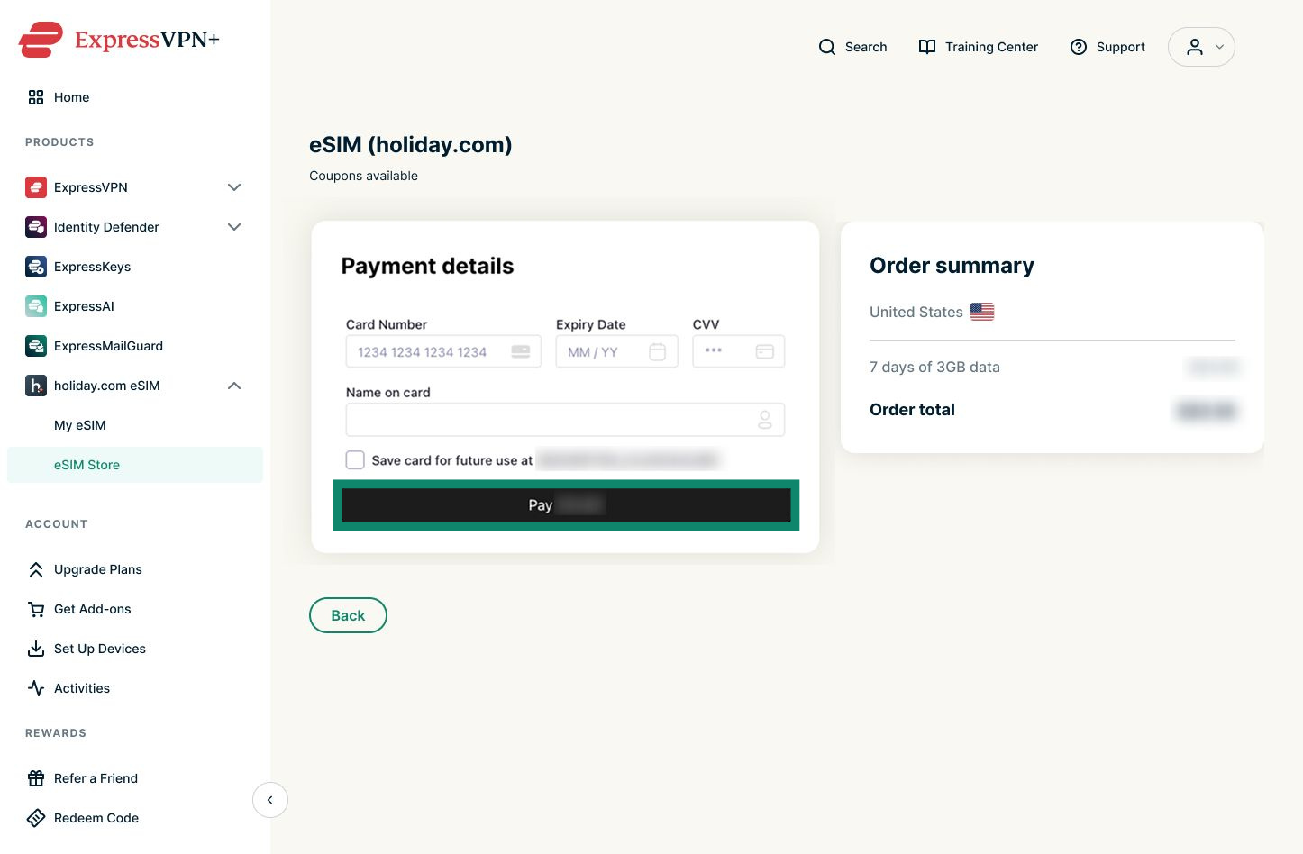Collapse the holiday.com eSIM section
The height and width of the screenshot is (854, 1303).
point(234,386)
